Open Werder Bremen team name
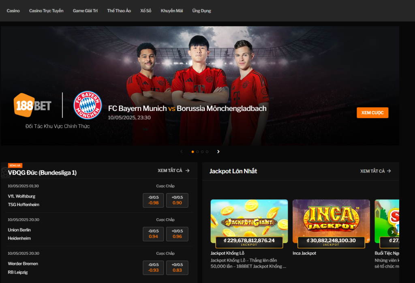The height and width of the screenshot is (283, 415). 23,264
